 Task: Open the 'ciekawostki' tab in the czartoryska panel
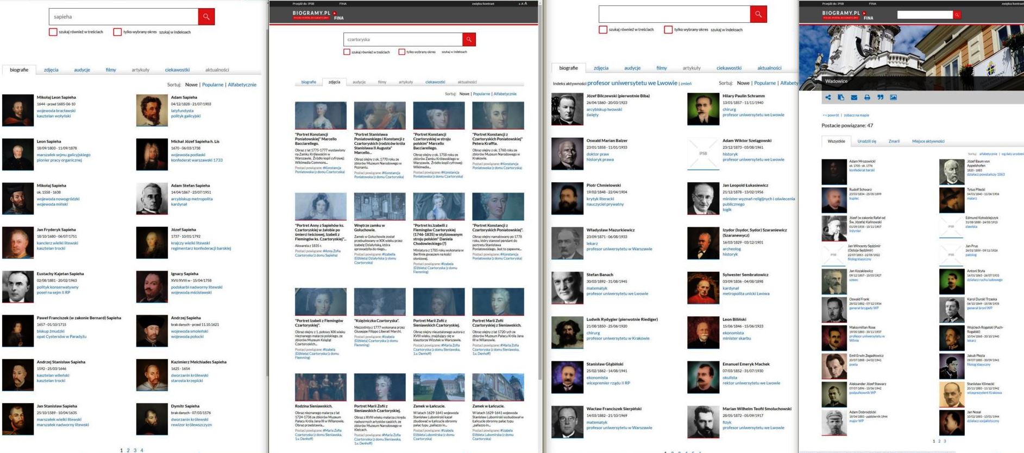coord(435,82)
